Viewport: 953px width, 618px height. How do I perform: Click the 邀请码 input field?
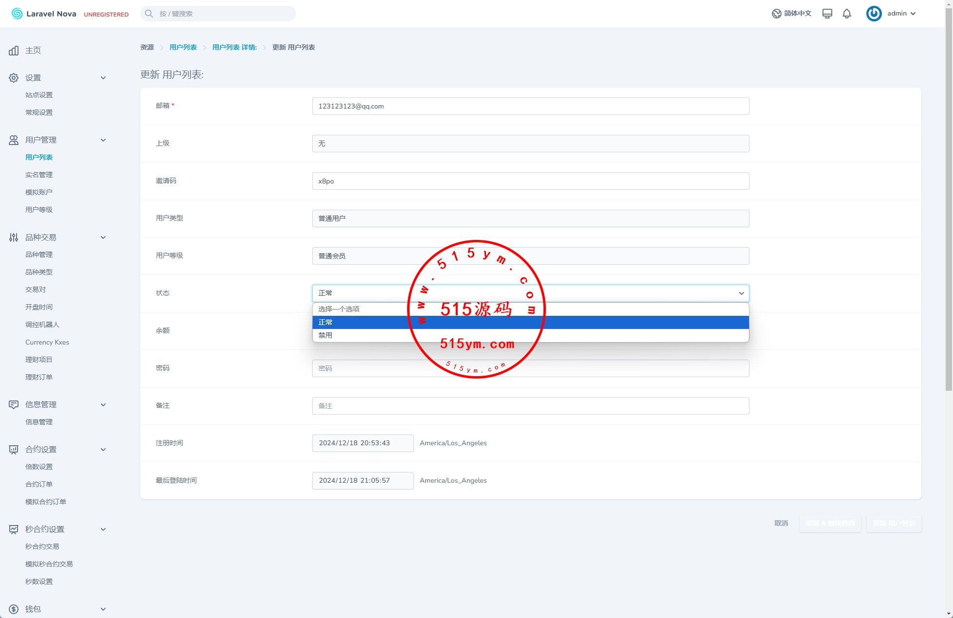coord(530,181)
